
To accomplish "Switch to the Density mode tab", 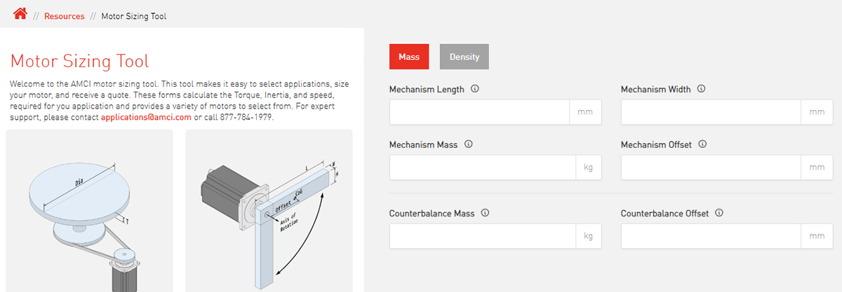I will [x=465, y=57].
